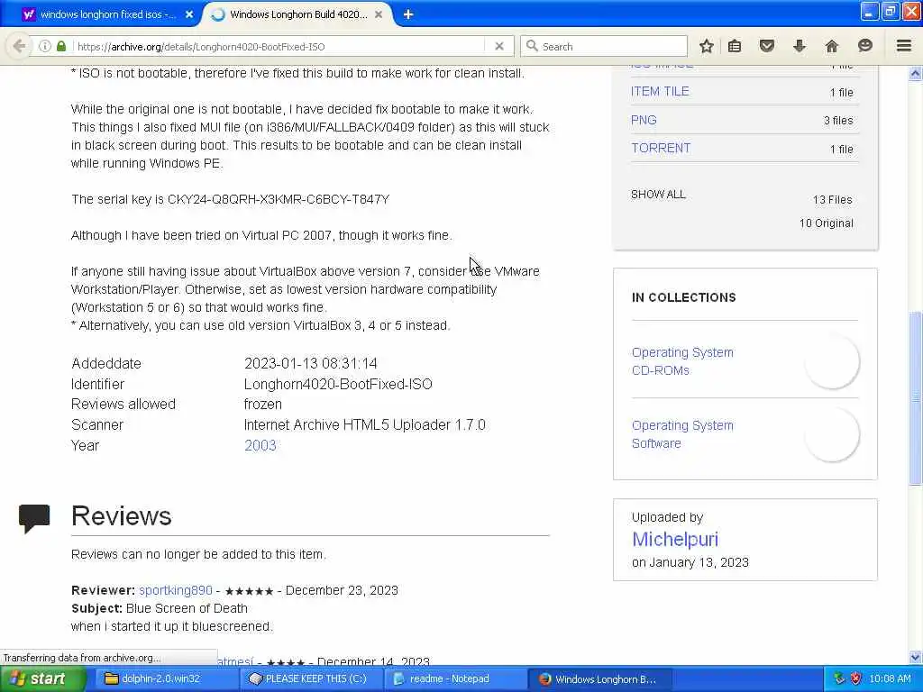Click SHOW ALL files link
This screenshot has height=692, width=923.
(x=658, y=195)
